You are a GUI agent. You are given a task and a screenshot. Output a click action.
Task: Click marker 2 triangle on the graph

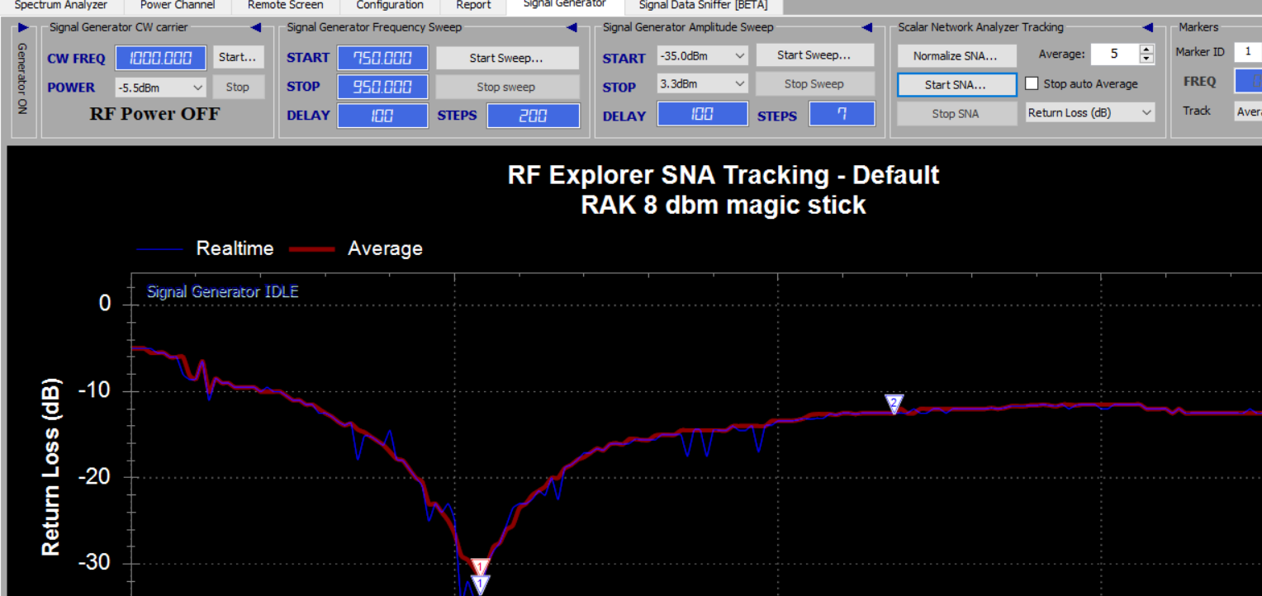point(894,404)
